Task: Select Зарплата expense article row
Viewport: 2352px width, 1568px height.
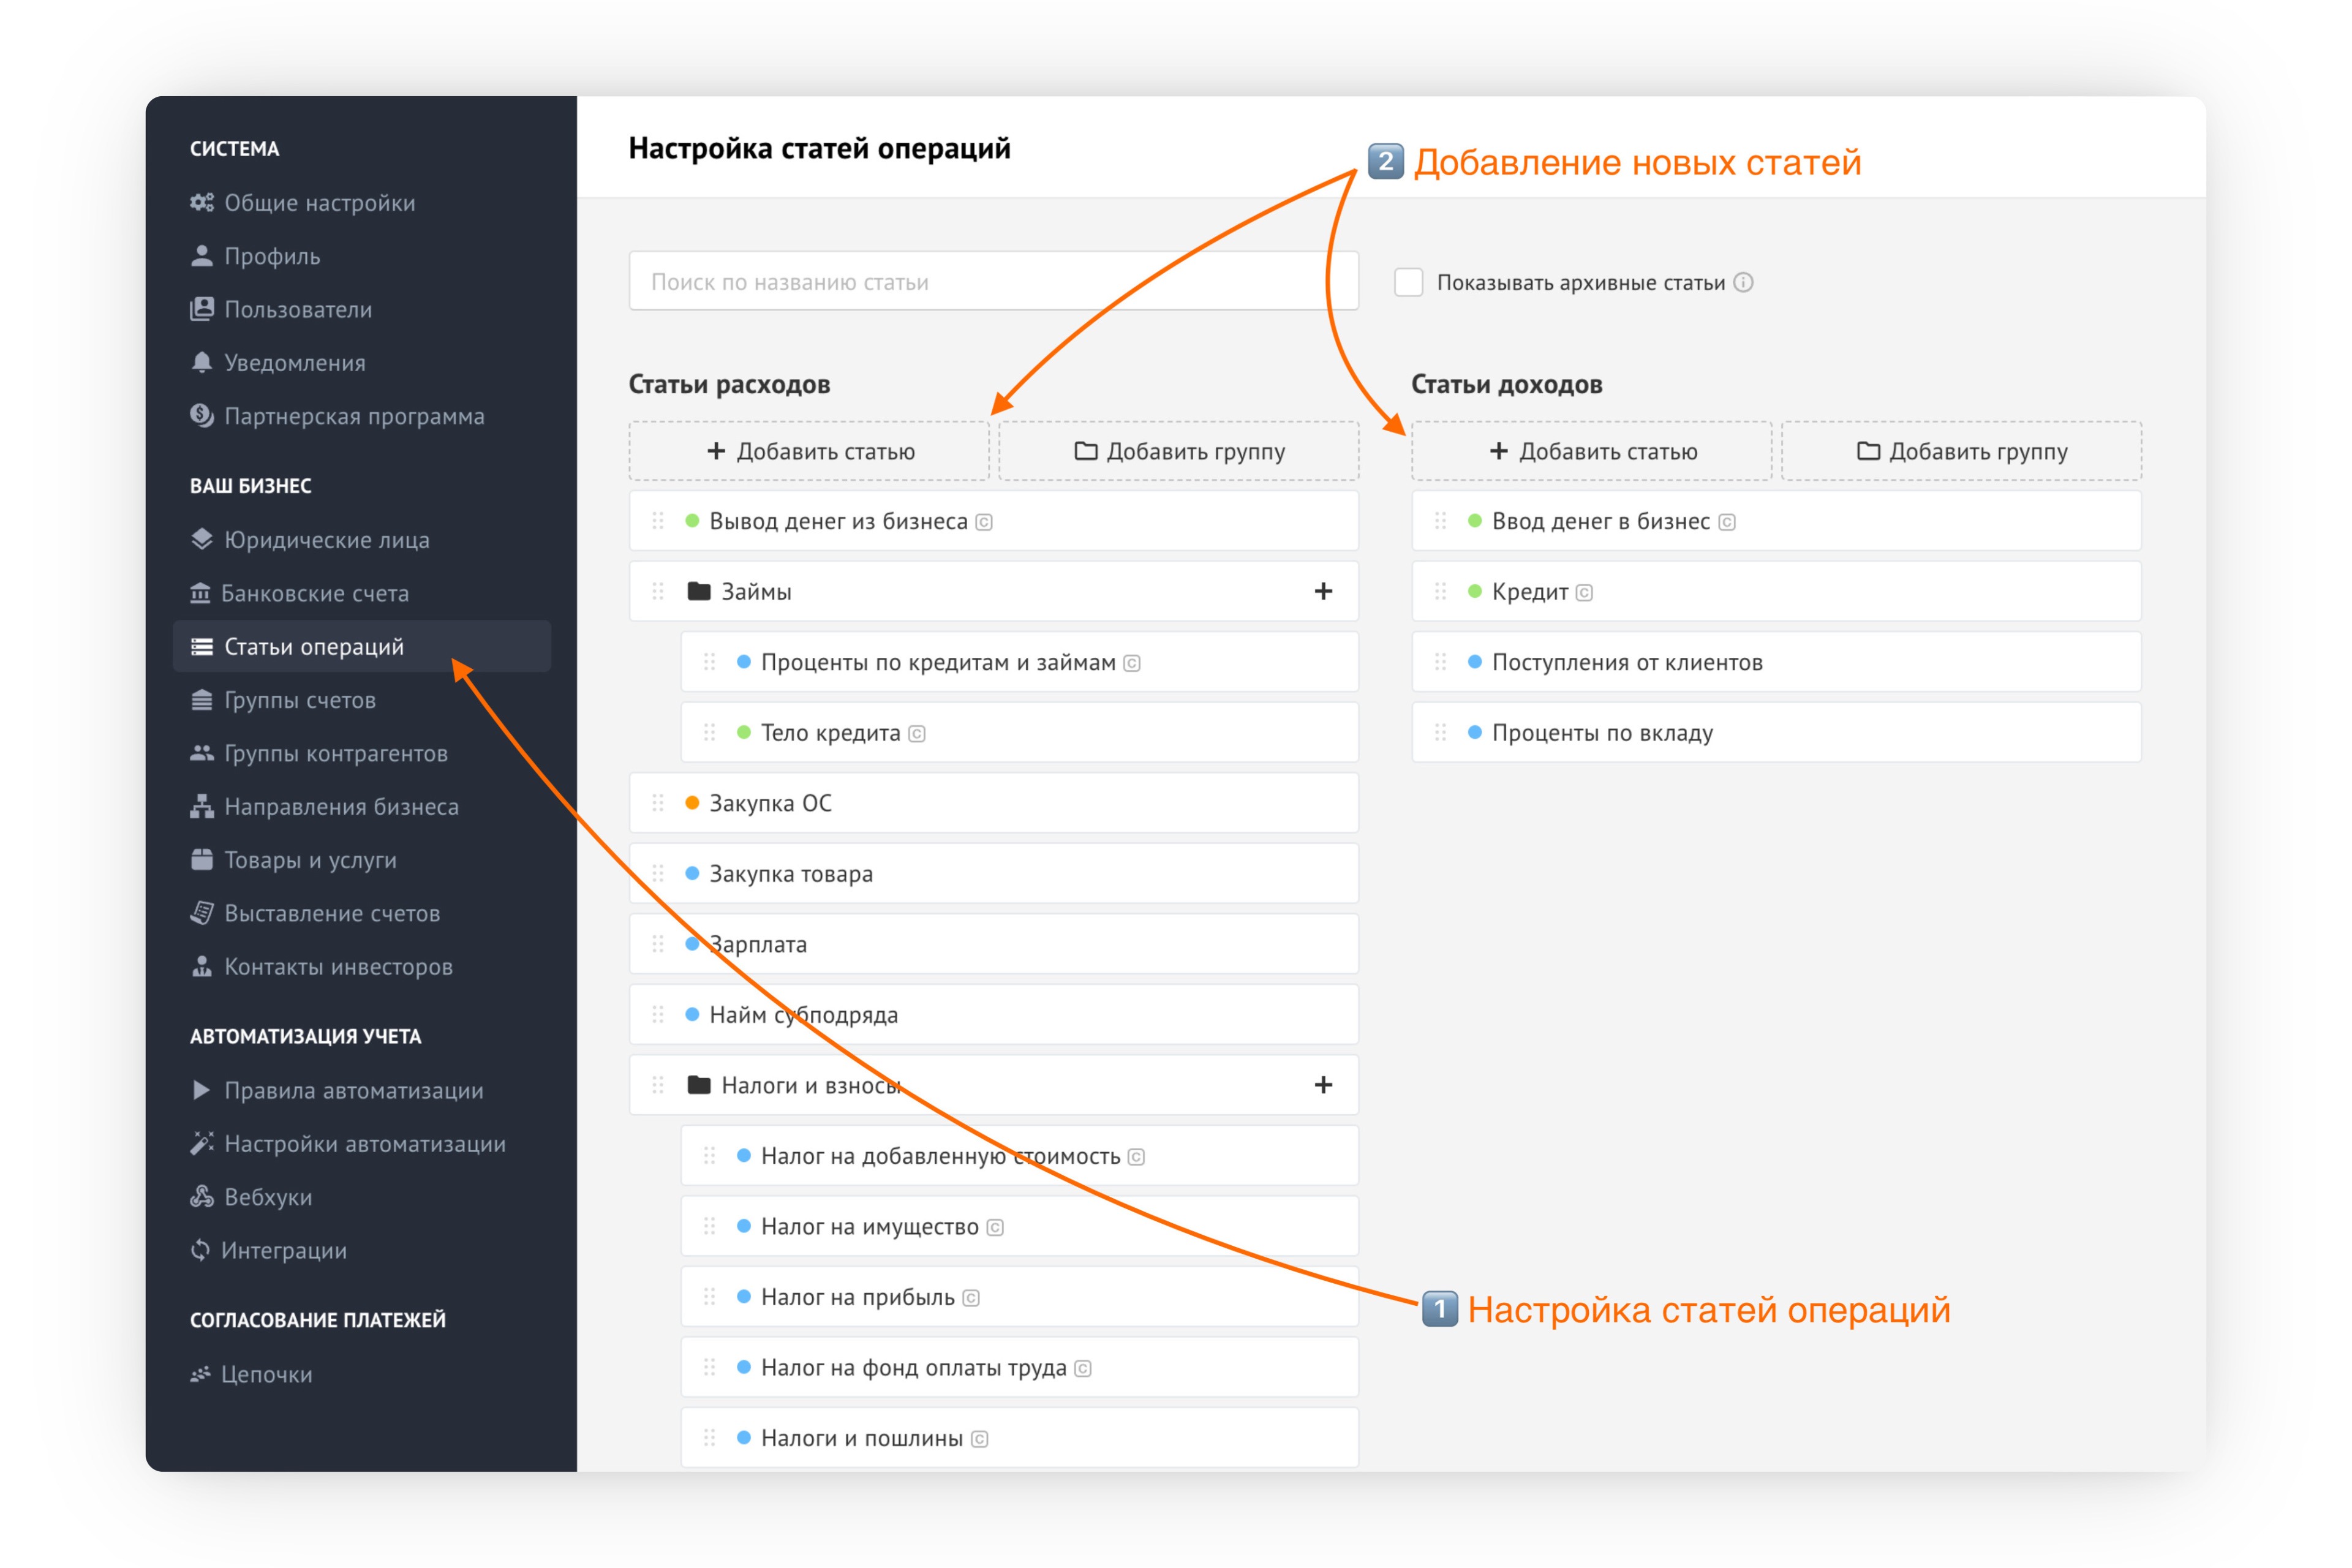Action: tap(994, 944)
